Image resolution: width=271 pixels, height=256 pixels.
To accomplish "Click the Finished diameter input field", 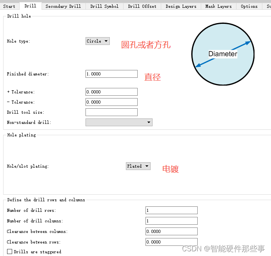I will 111,74.
